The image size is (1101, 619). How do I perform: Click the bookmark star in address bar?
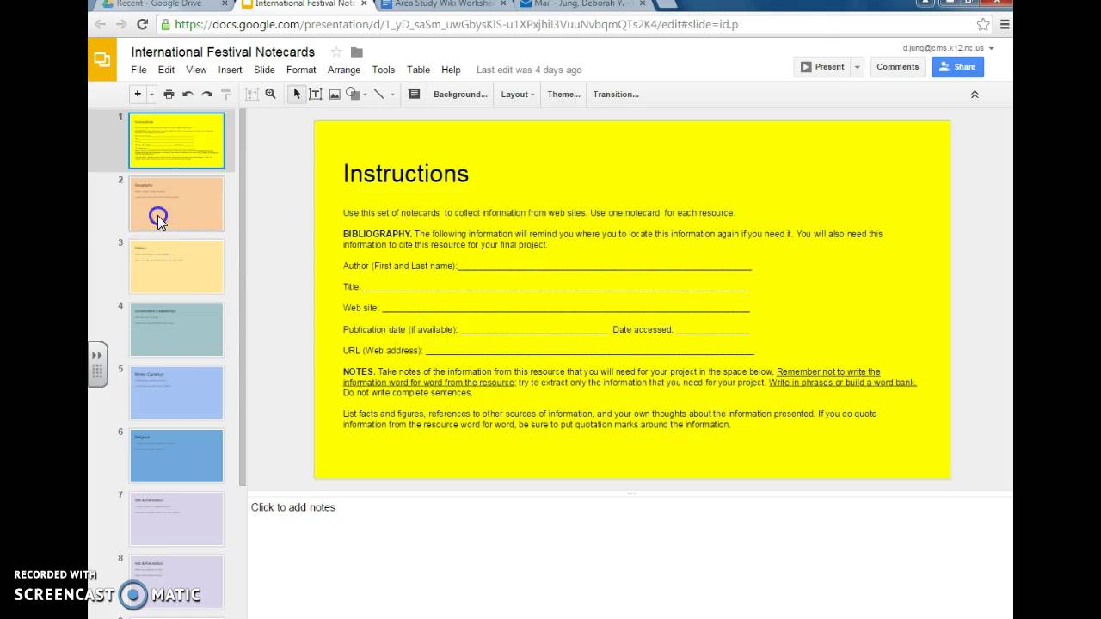(x=983, y=24)
